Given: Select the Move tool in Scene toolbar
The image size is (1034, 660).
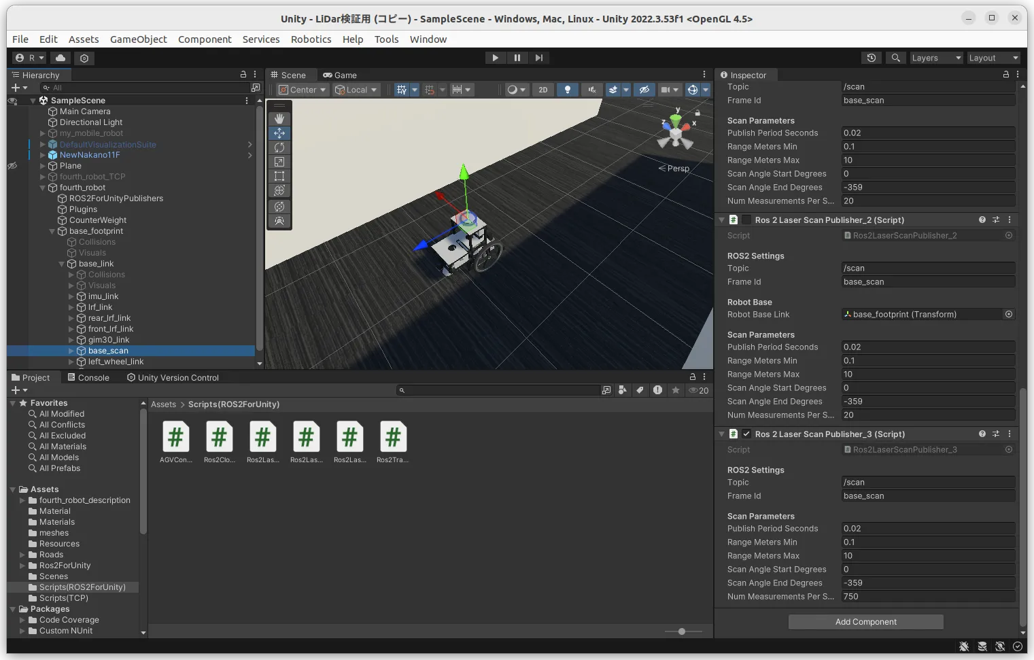Looking at the screenshot, I should click(279, 133).
